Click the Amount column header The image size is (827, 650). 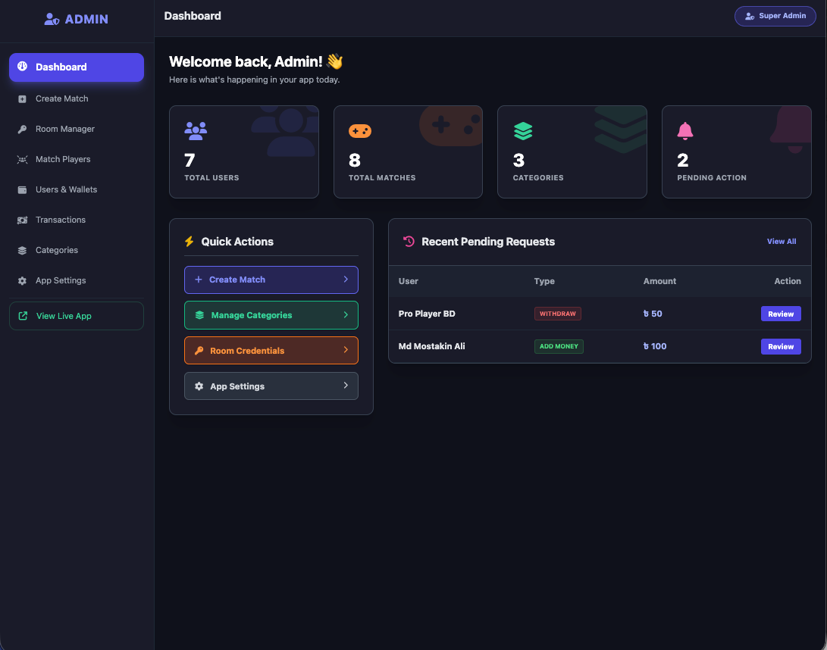coord(659,282)
